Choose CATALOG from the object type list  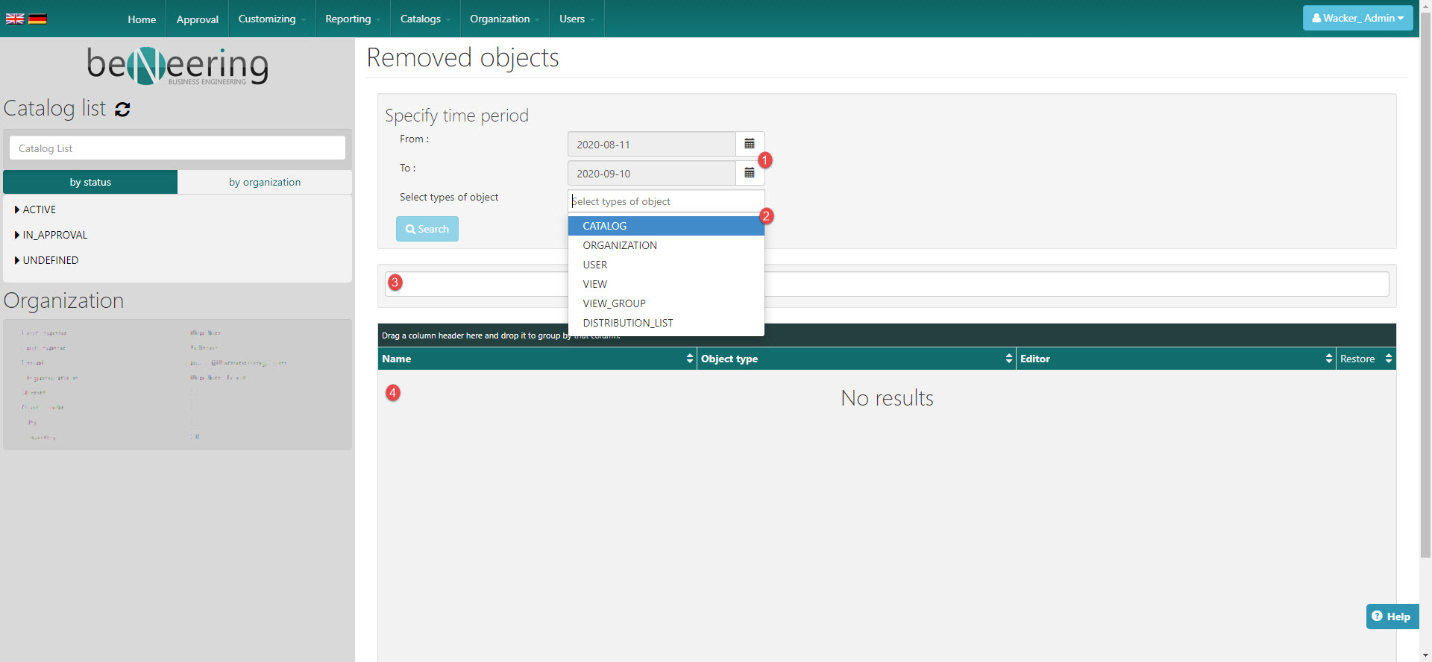point(605,226)
